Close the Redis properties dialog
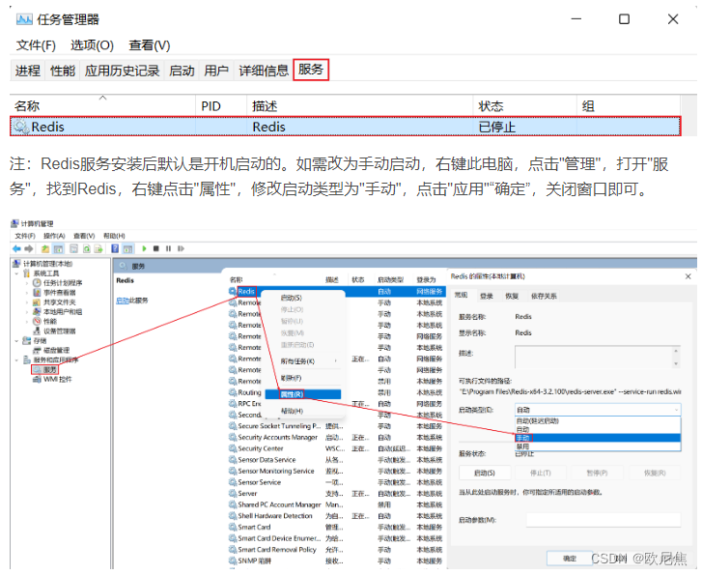Screen dimensions: 702x575 (x=688, y=276)
